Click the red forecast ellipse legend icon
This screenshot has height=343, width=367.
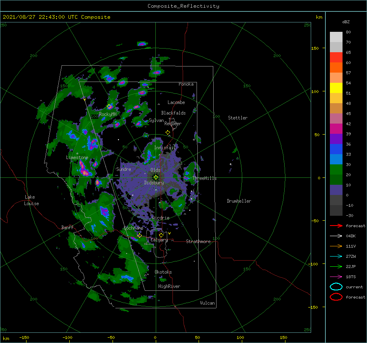pos(336,297)
